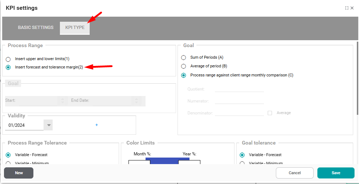Switch to the Basic Settings tab
359x184 pixels.
[x=36, y=28]
